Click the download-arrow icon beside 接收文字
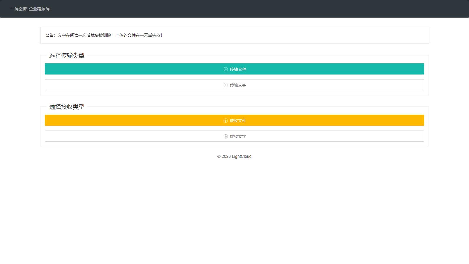469x264 pixels. click(x=226, y=136)
